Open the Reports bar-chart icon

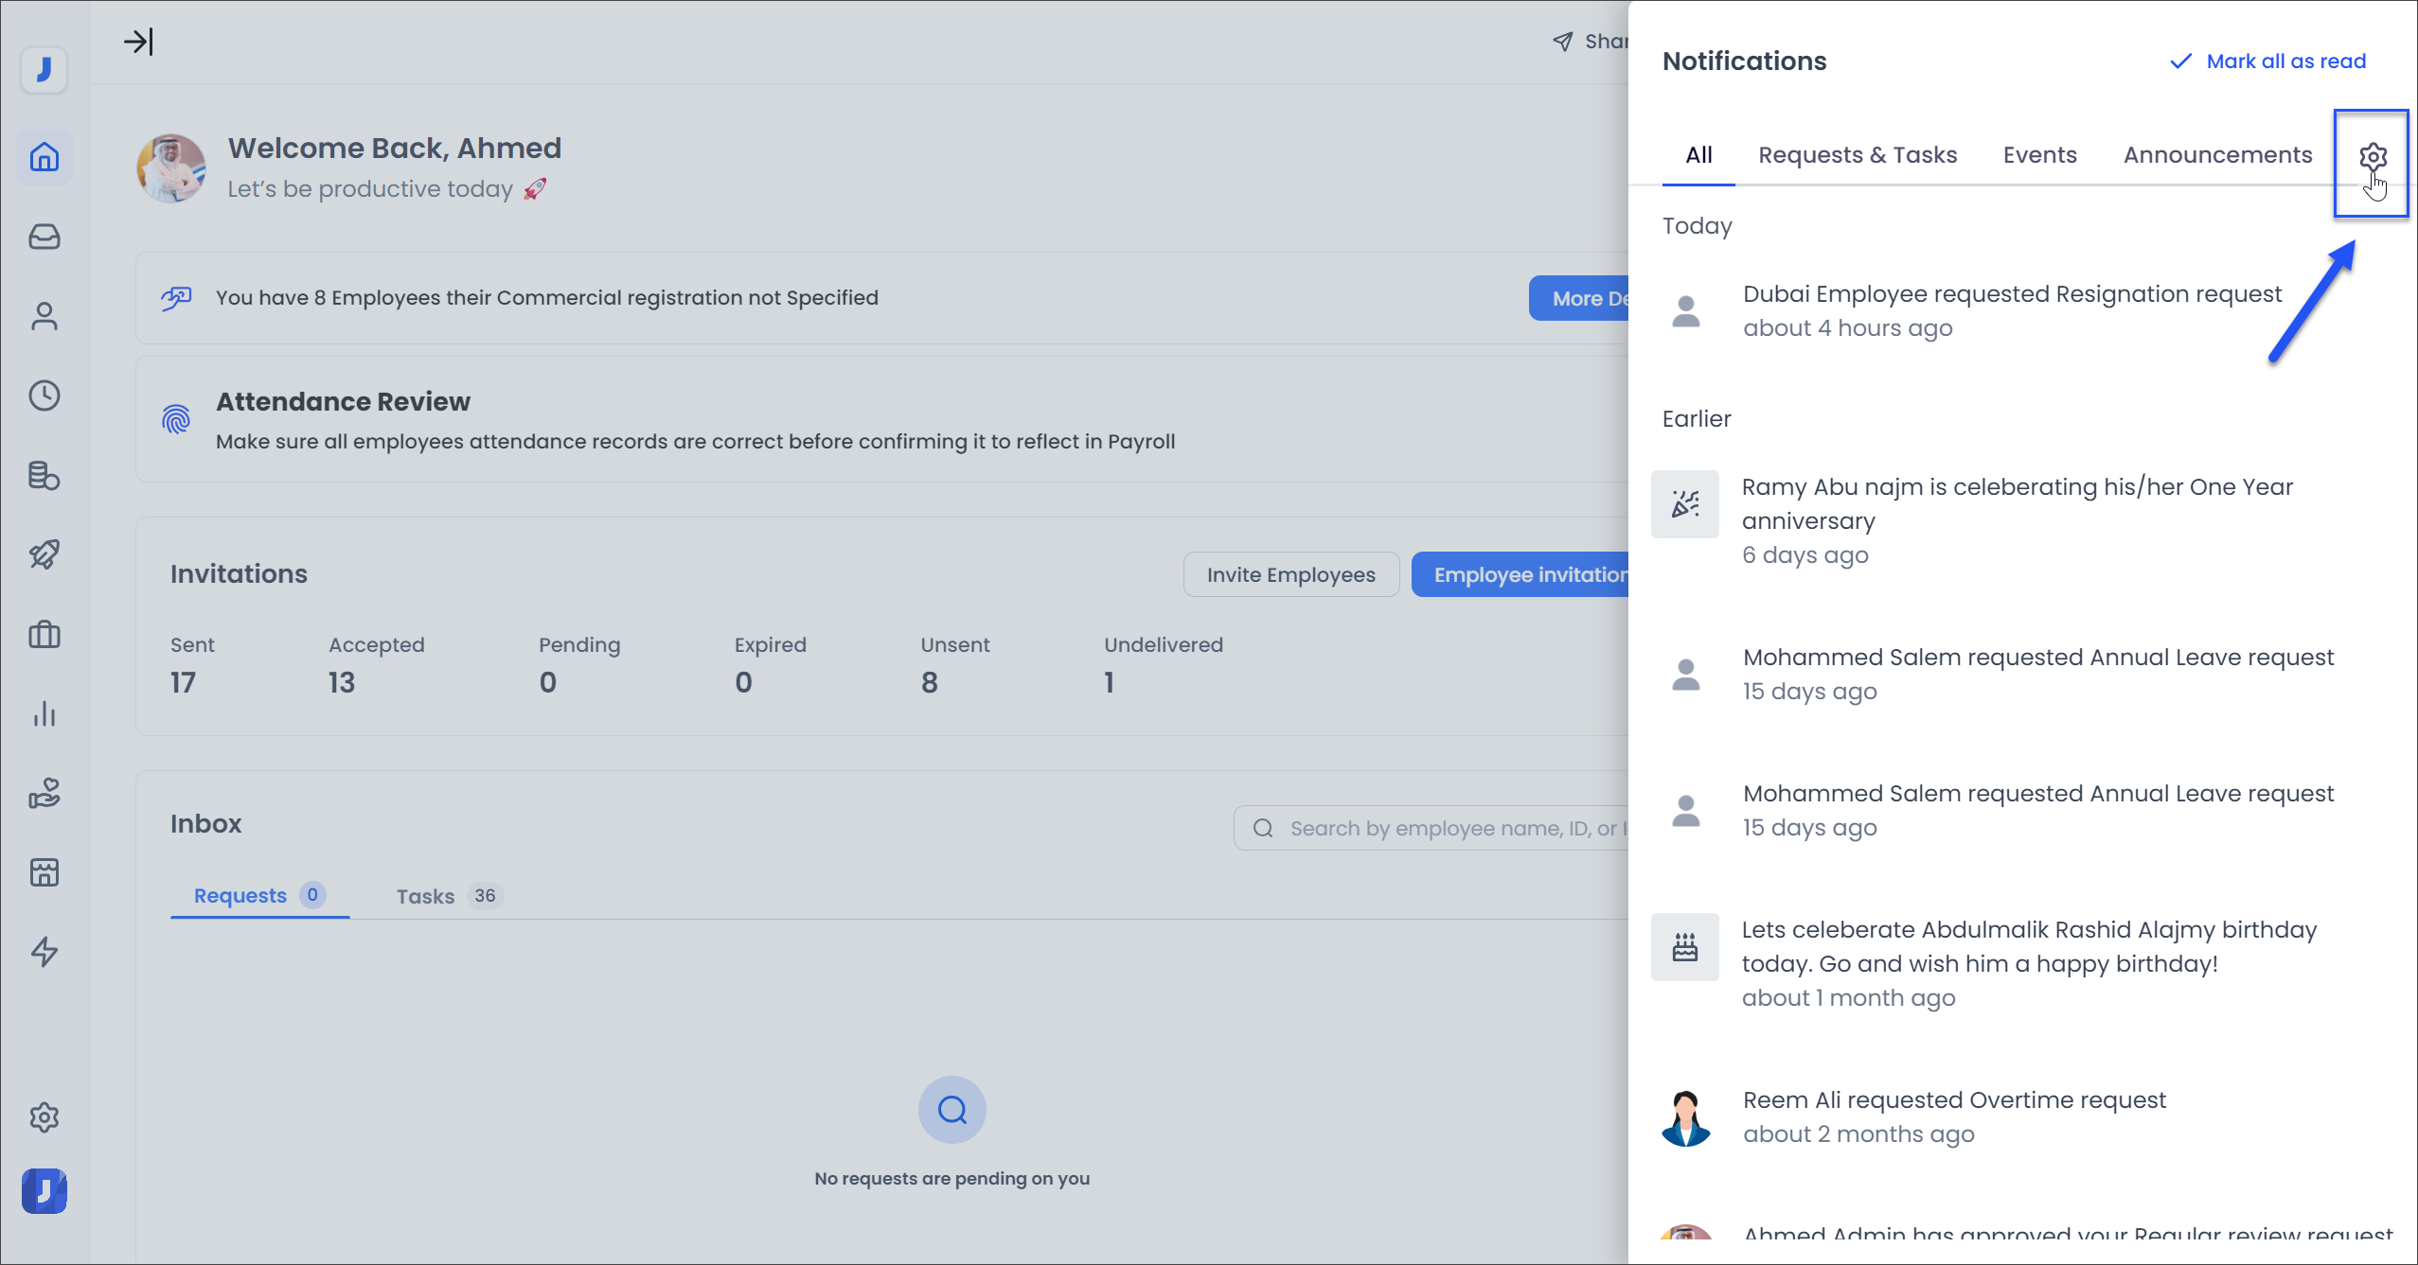point(44,714)
